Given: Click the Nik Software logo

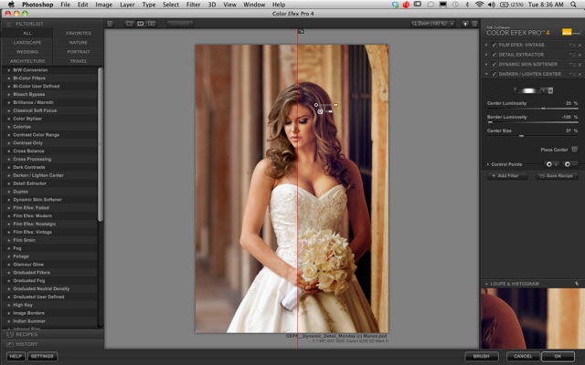Looking at the screenshot, I should (x=570, y=33).
